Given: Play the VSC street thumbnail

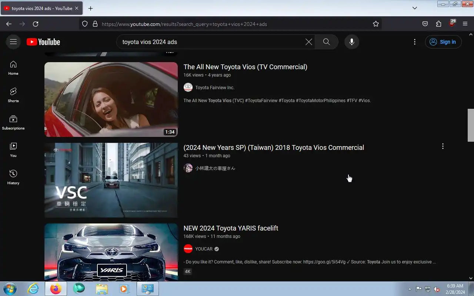Looking at the screenshot, I should pos(111,180).
